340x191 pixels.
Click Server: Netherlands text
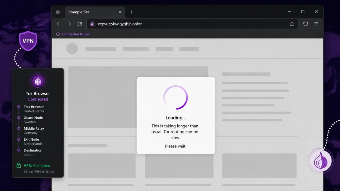[x=39, y=171]
